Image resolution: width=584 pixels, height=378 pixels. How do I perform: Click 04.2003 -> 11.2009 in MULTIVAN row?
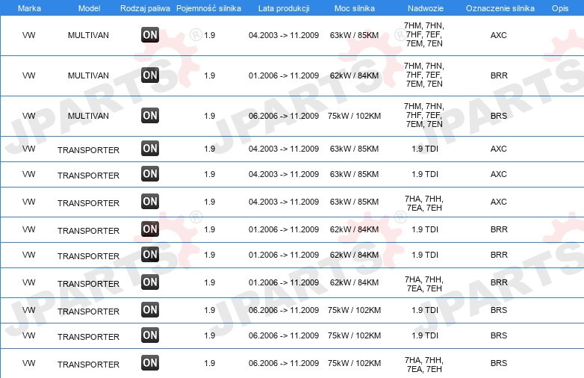pyautogui.click(x=284, y=35)
